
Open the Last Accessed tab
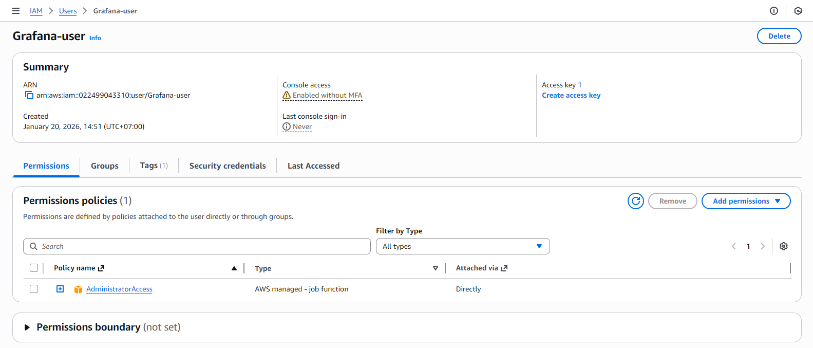313,166
